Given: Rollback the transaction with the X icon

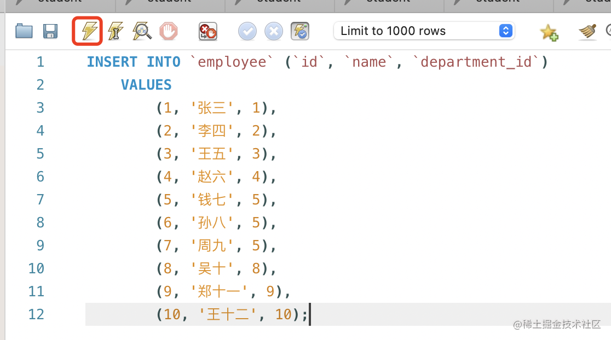Looking at the screenshot, I should (x=273, y=31).
